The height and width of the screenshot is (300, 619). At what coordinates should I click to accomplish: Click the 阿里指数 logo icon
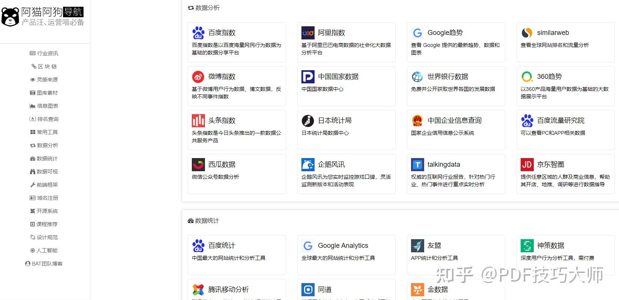click(x=308, y=33)
